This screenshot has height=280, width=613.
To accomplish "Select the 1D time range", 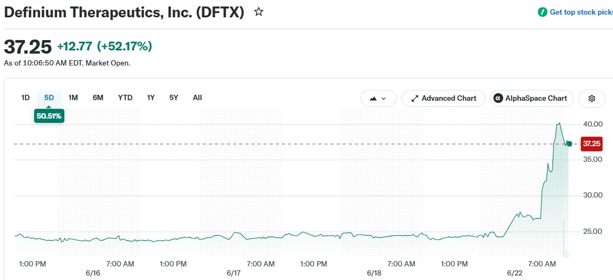I will point(25,97).
